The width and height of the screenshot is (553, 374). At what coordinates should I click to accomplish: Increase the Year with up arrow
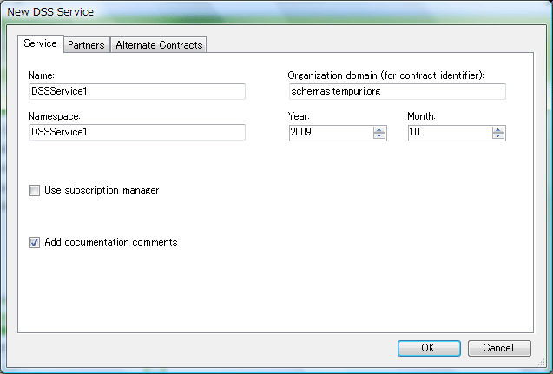tap(379, 129)
